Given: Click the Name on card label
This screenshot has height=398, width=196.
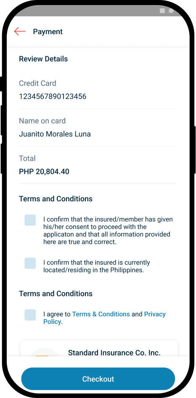Looking at the screenshot, I should (x=42, y=121).
